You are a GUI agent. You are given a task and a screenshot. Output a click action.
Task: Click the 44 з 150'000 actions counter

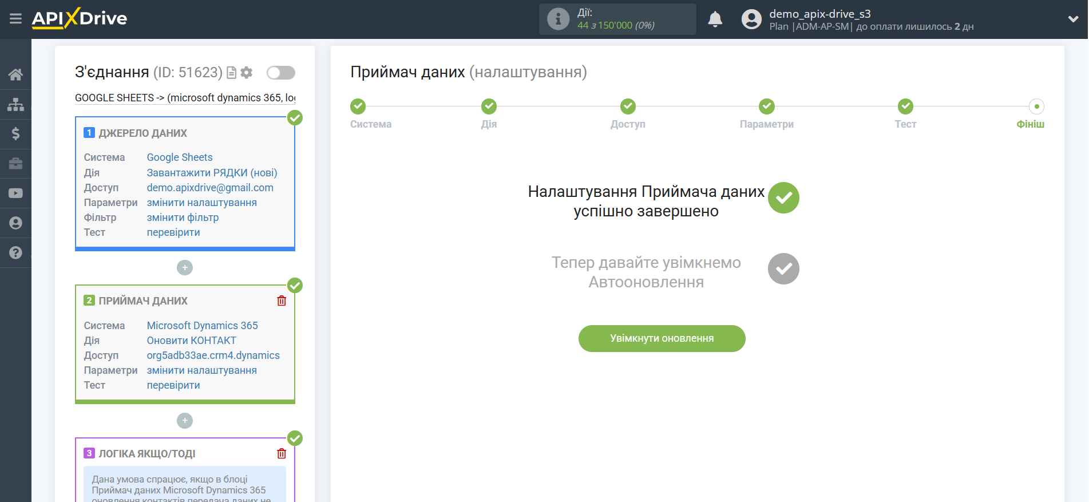click(616, 25)
